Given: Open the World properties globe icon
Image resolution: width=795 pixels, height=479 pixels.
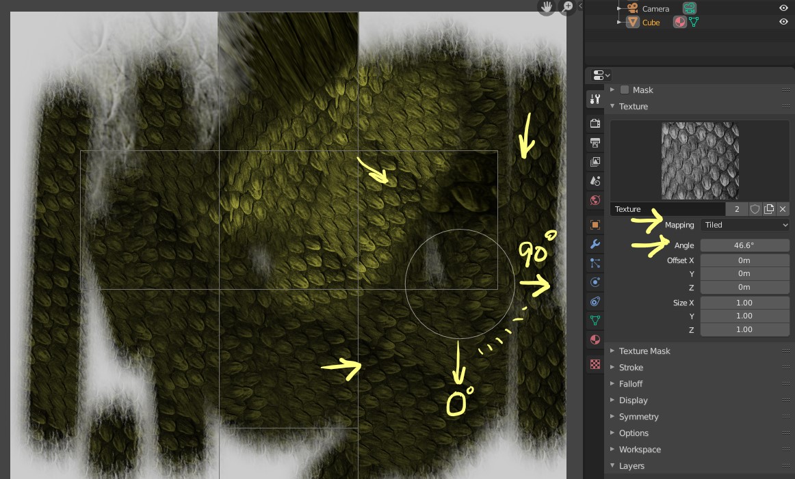Looking at the screenshot, I should point(595,200).
